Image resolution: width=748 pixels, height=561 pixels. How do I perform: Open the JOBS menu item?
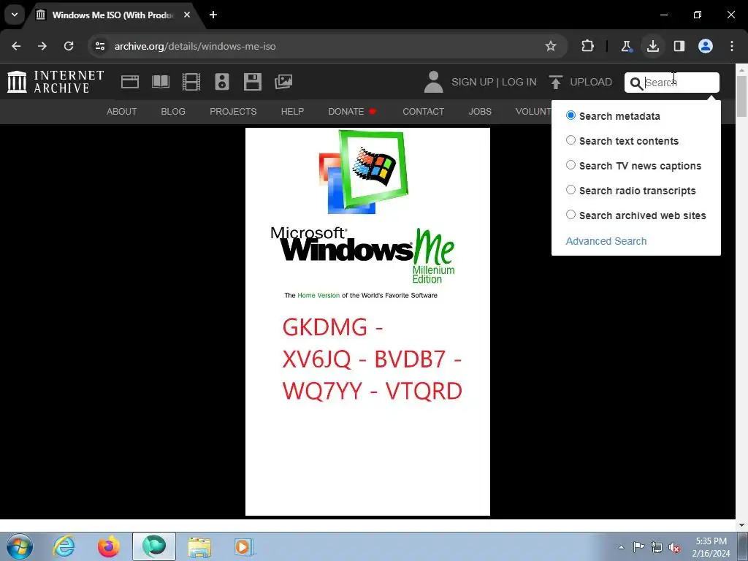[x=480, y=112]
